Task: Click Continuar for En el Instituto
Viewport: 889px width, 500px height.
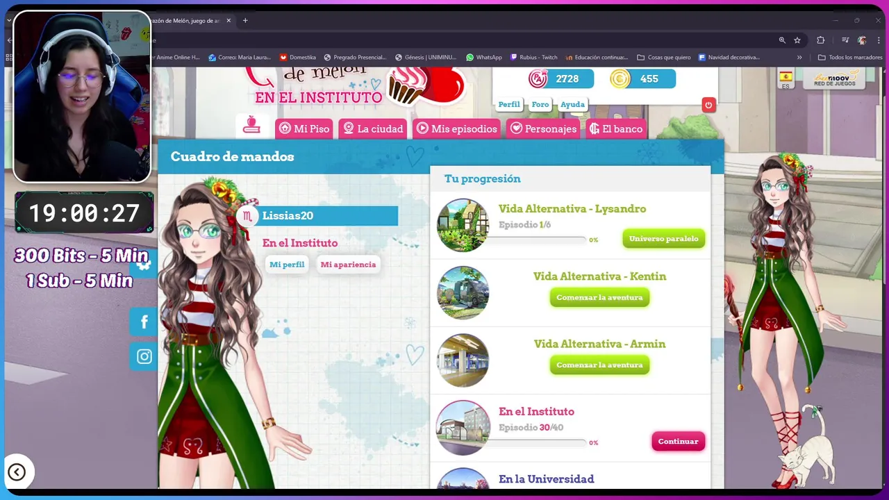Action: [678, 441]
